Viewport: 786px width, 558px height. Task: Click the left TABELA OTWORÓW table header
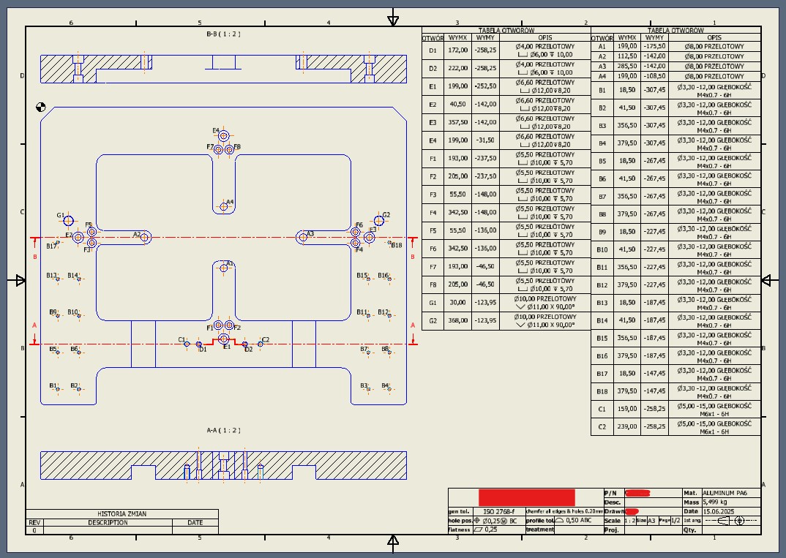[506, 31]
